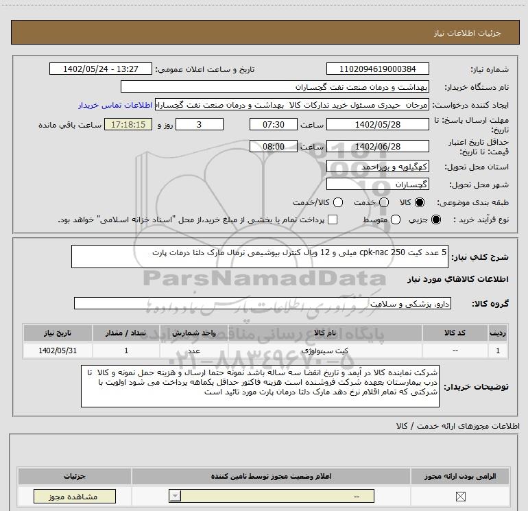Viewport: 528px width, 511px height.
Task: Click the requester field مرجان حیدری
Action: [x=291, y=105]
